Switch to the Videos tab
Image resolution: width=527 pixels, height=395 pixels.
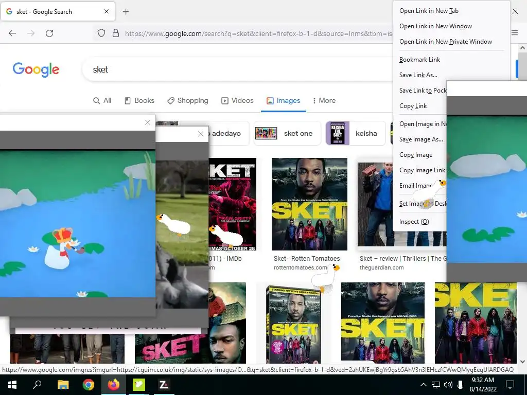[237, 100]
